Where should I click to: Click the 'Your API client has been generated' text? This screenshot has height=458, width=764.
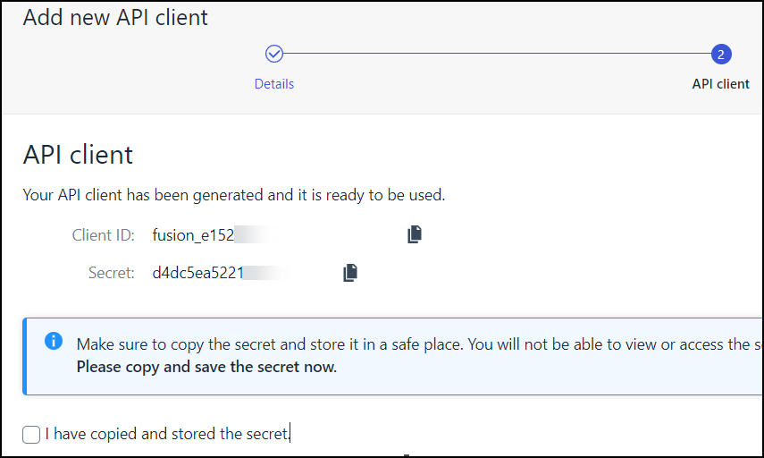(x=233, y=194)
